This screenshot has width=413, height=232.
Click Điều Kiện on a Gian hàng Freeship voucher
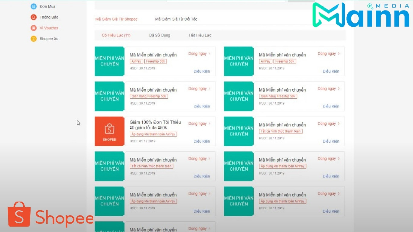point(201,106)
